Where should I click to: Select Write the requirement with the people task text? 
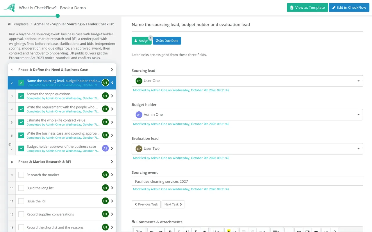pos(62,107)
